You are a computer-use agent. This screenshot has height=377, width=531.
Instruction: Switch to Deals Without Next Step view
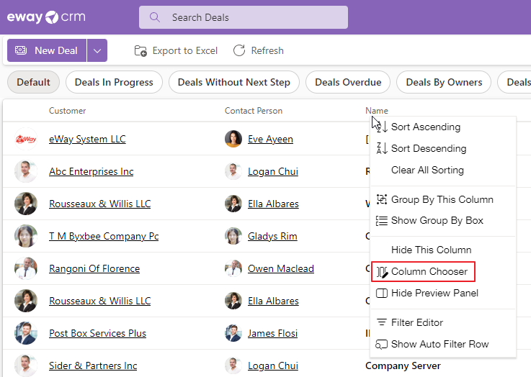[234, 82]
